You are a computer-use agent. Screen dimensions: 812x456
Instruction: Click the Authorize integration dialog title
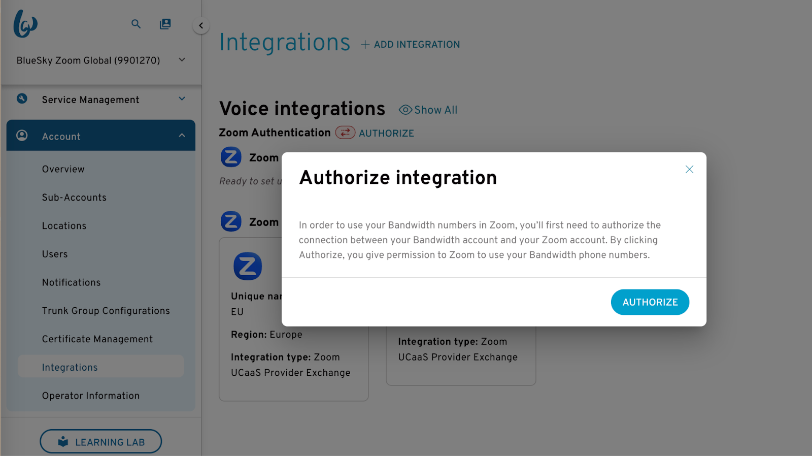[398, 178]
